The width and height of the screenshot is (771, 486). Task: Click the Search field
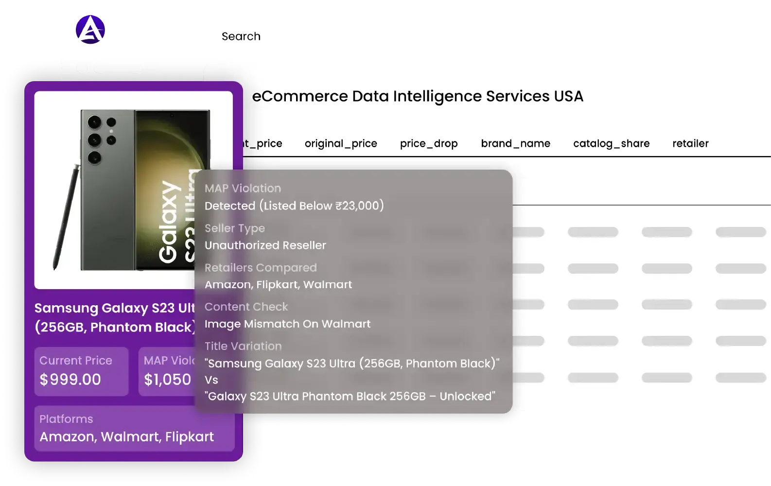tap(241, 36)
